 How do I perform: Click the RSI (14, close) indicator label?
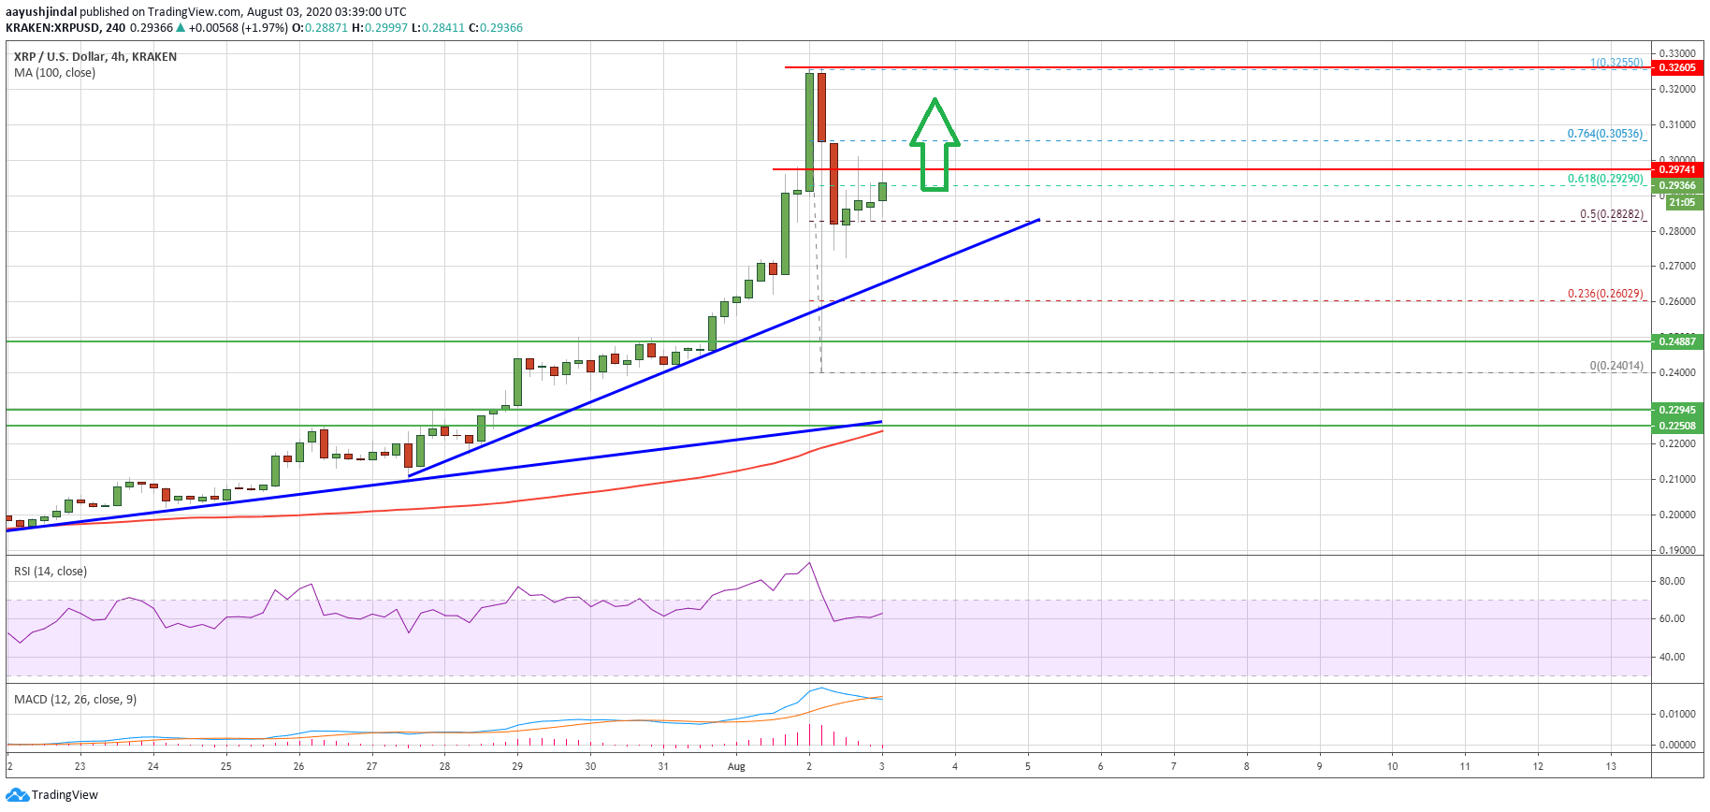[x=51, y=571]
